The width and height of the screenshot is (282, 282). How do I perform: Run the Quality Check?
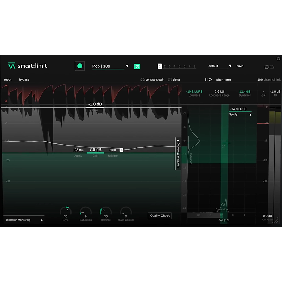click(x=159, y=216)
